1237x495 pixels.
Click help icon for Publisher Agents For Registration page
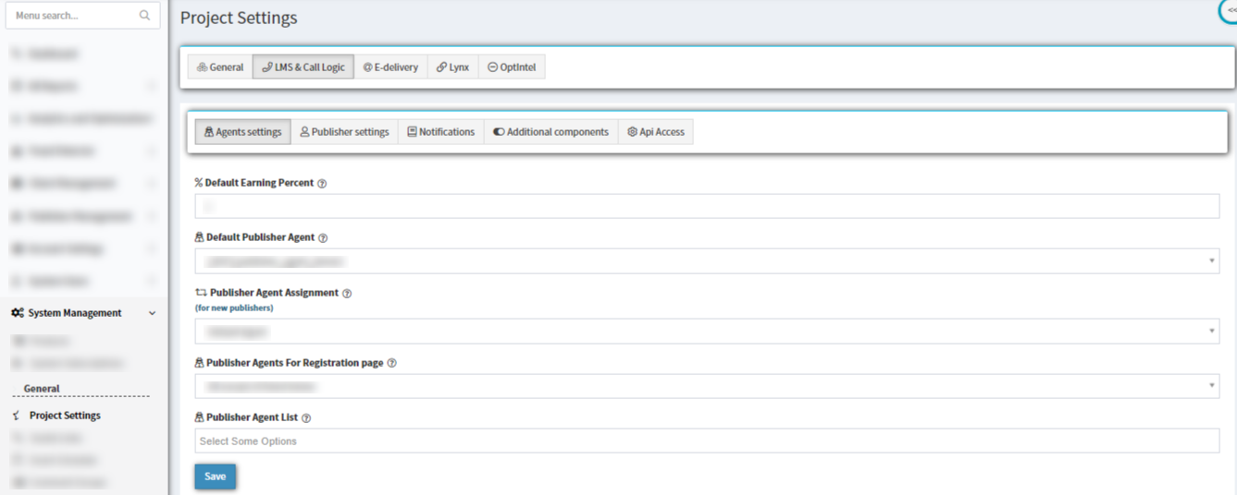(x=391, y=364)
